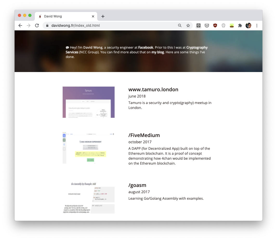Viewport: 277px width, 240px height.
Task: Click the Tamuro meetup description text
Action: click(170, 105)
